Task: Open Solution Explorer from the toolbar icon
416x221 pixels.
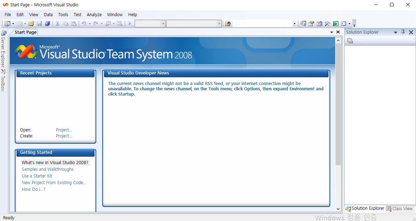Action: pos(303,24)
